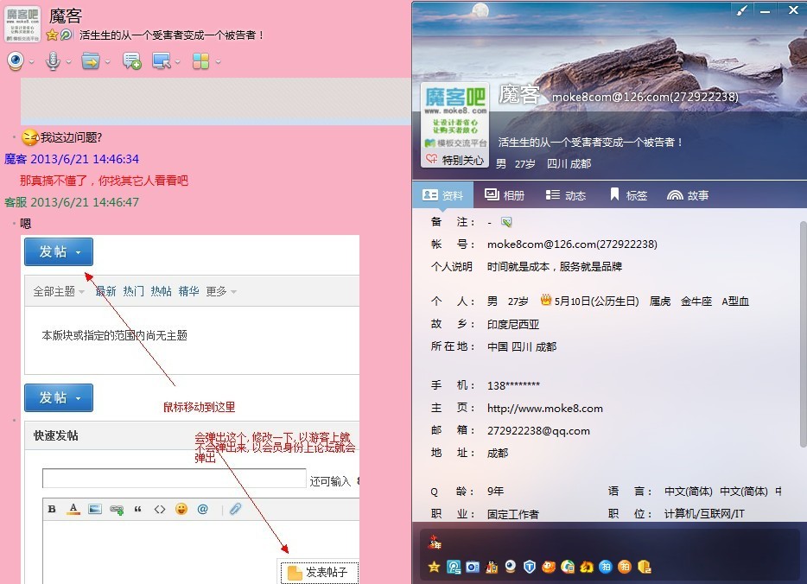Open the teal music icon in profile footer
Screen dimensions: 807x584
pos(454,567)
